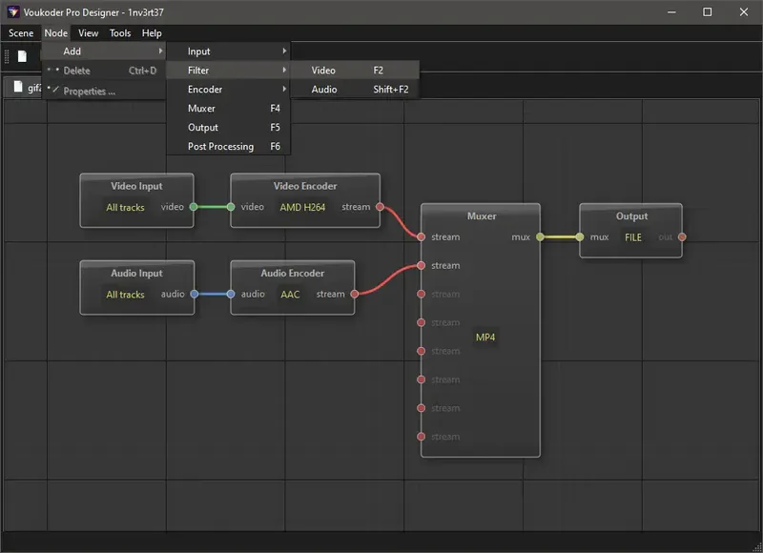Select the Output node title
Screen dimensions: 763x553
coord(631,215)
